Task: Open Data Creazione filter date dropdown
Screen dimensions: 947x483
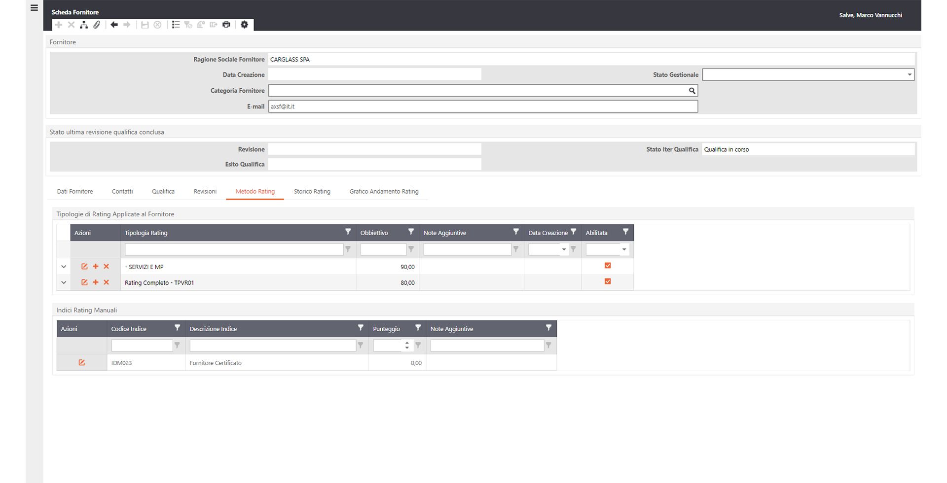Action: point(564,249)
